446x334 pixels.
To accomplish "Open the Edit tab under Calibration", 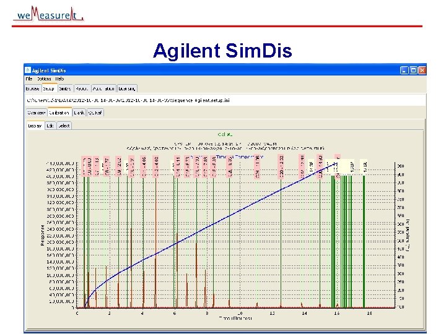I will 50,126.
